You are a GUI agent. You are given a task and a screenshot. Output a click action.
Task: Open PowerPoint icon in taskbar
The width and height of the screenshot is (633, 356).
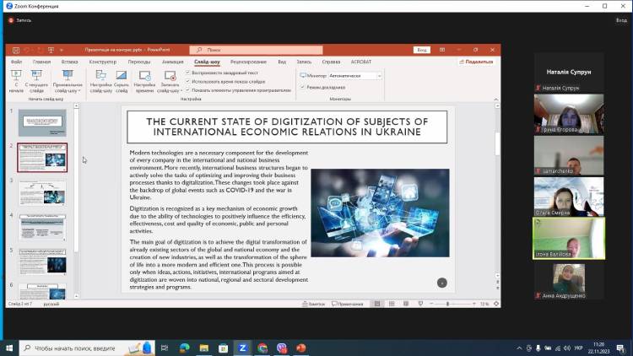[301, 348]
